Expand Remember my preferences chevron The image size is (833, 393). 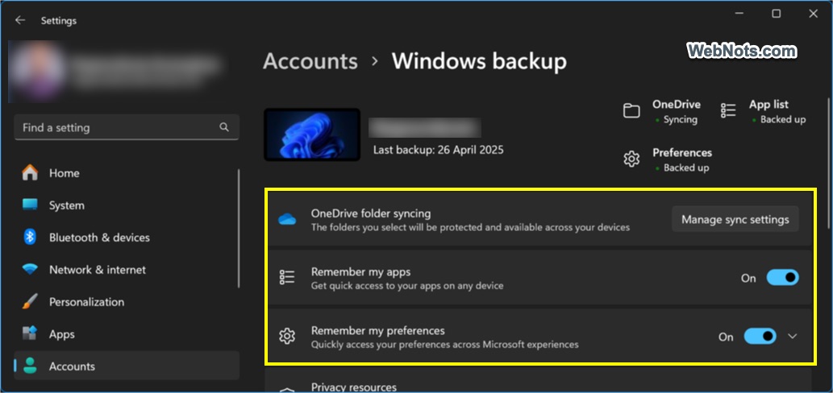[x=792, y=337]
